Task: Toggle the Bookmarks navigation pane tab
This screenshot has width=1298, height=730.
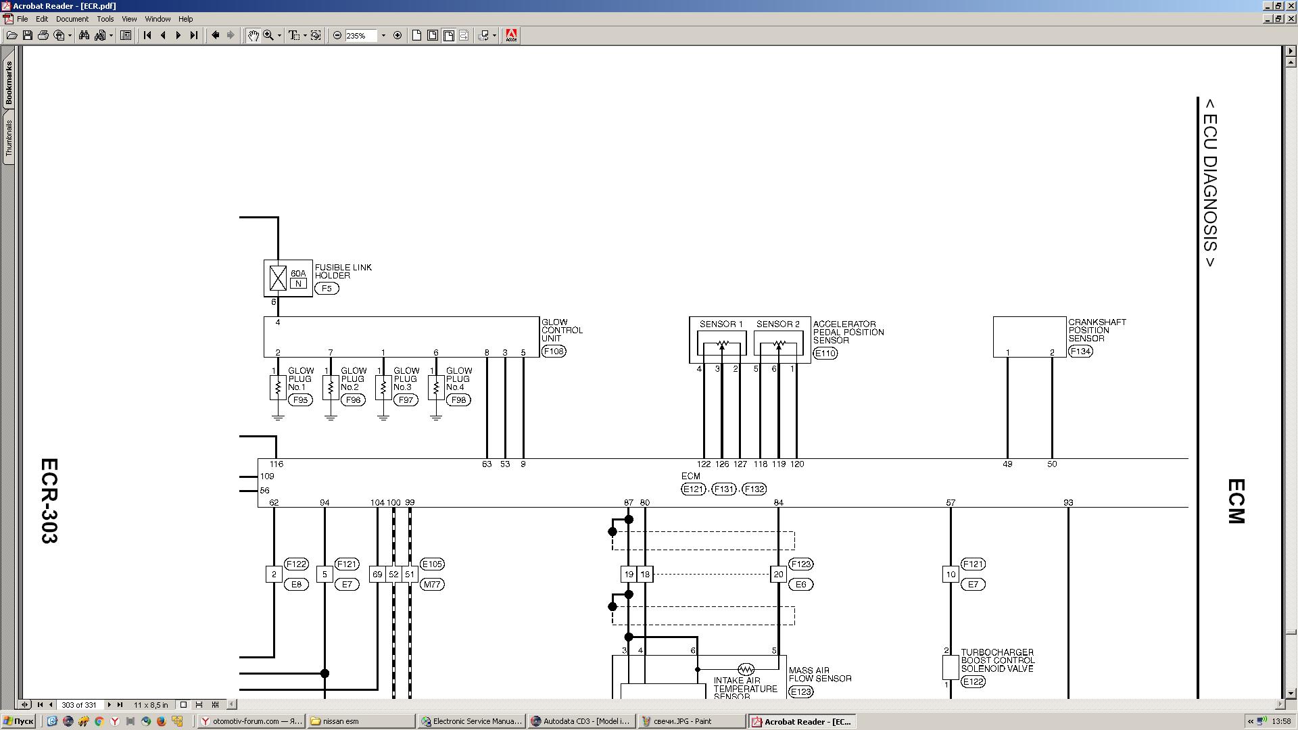Action: point(9,83)
